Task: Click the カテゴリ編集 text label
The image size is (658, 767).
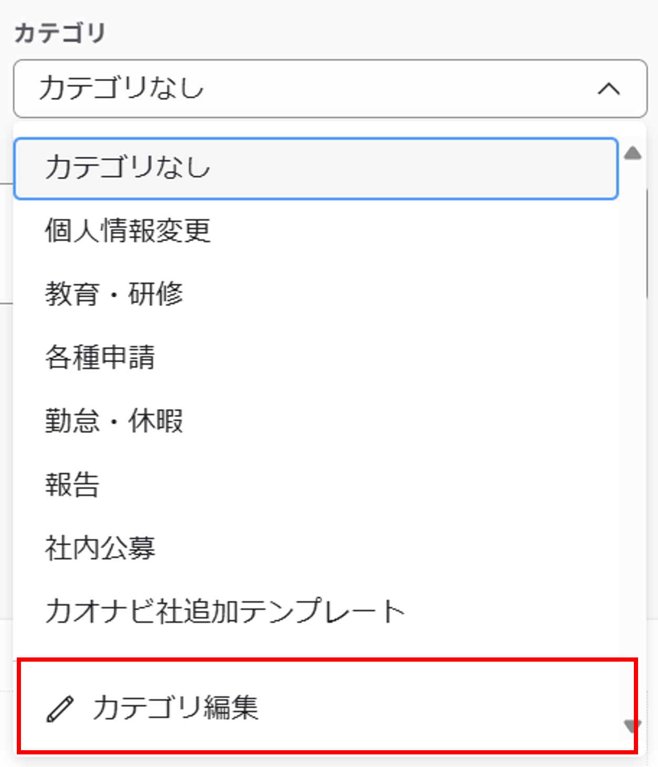Action: click(175, 708)
